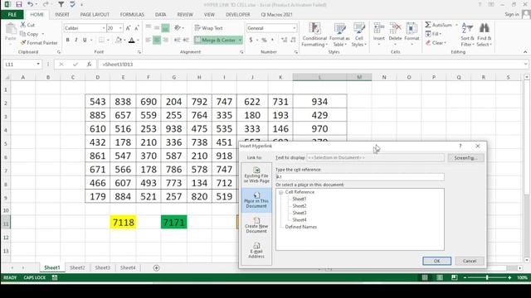
Task: Click OK in Insert Hyperlink dialog
Action: click(x=437, y=261)
